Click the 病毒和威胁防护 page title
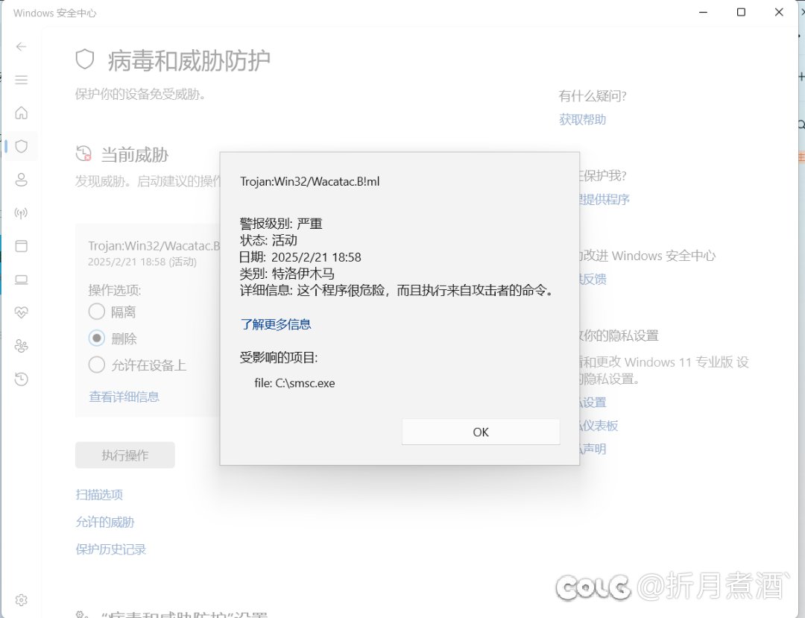Screen dimensions: 805x618 point(189,60)
